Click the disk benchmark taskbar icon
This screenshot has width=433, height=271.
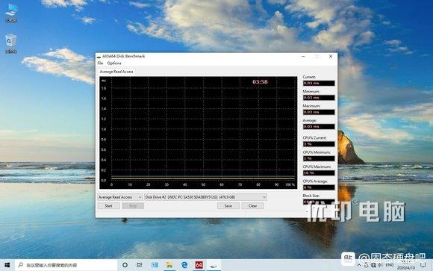pyautogui.click(x=214, y=265)
